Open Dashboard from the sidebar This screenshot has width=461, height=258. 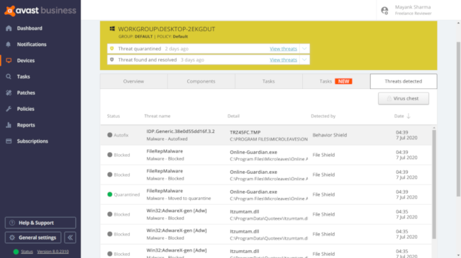[x=29, y=28]
